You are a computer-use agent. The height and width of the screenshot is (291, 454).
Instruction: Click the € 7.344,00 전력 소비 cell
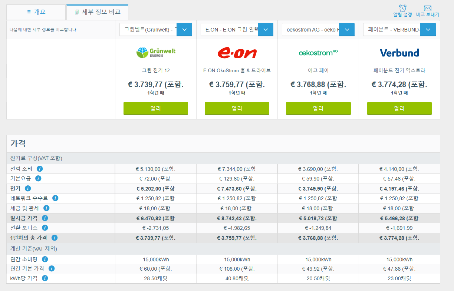click(x=237, y=169)
